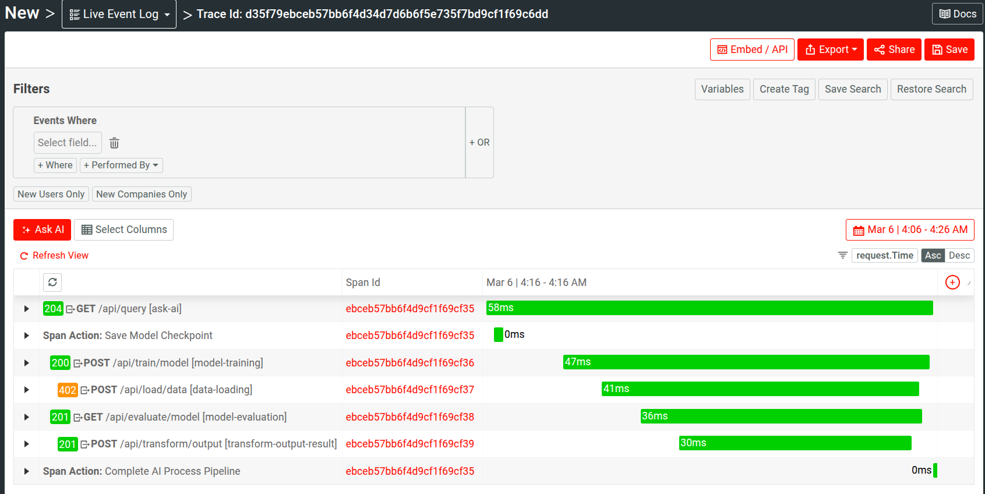Toggle New Companies Only filter
The image size is (985, 494).
(x=142, y=194)
